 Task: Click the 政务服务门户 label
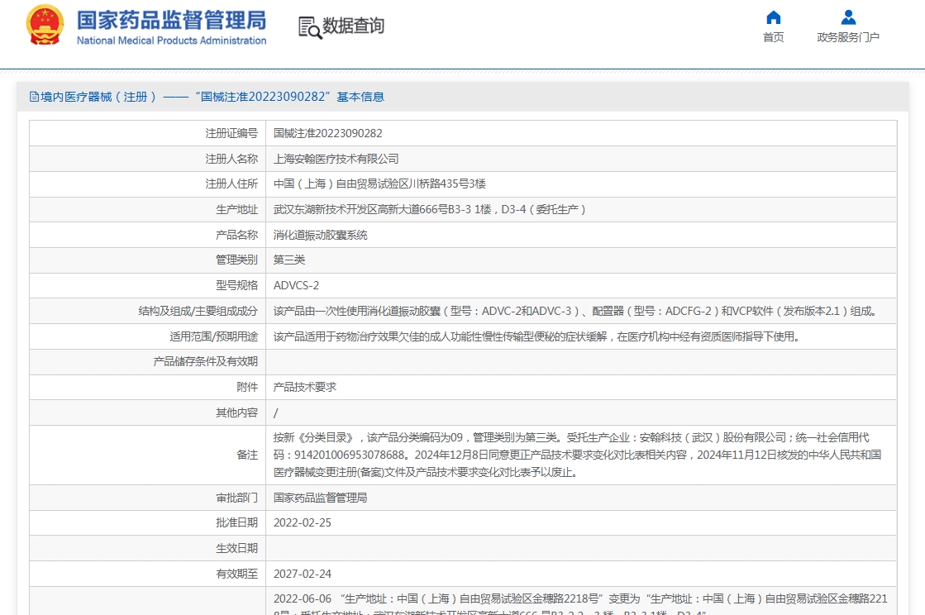848,38
